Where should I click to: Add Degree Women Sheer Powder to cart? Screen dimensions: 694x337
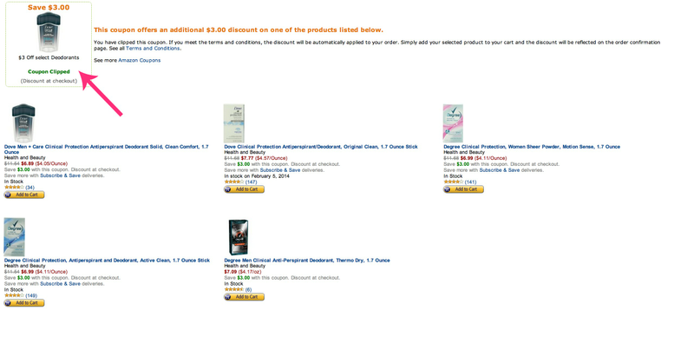(x=463, y=189)
